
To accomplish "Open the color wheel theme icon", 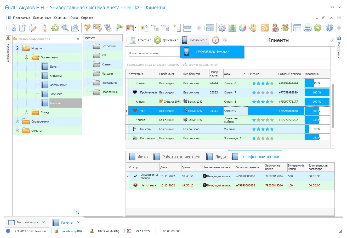I will click(243, 28).
